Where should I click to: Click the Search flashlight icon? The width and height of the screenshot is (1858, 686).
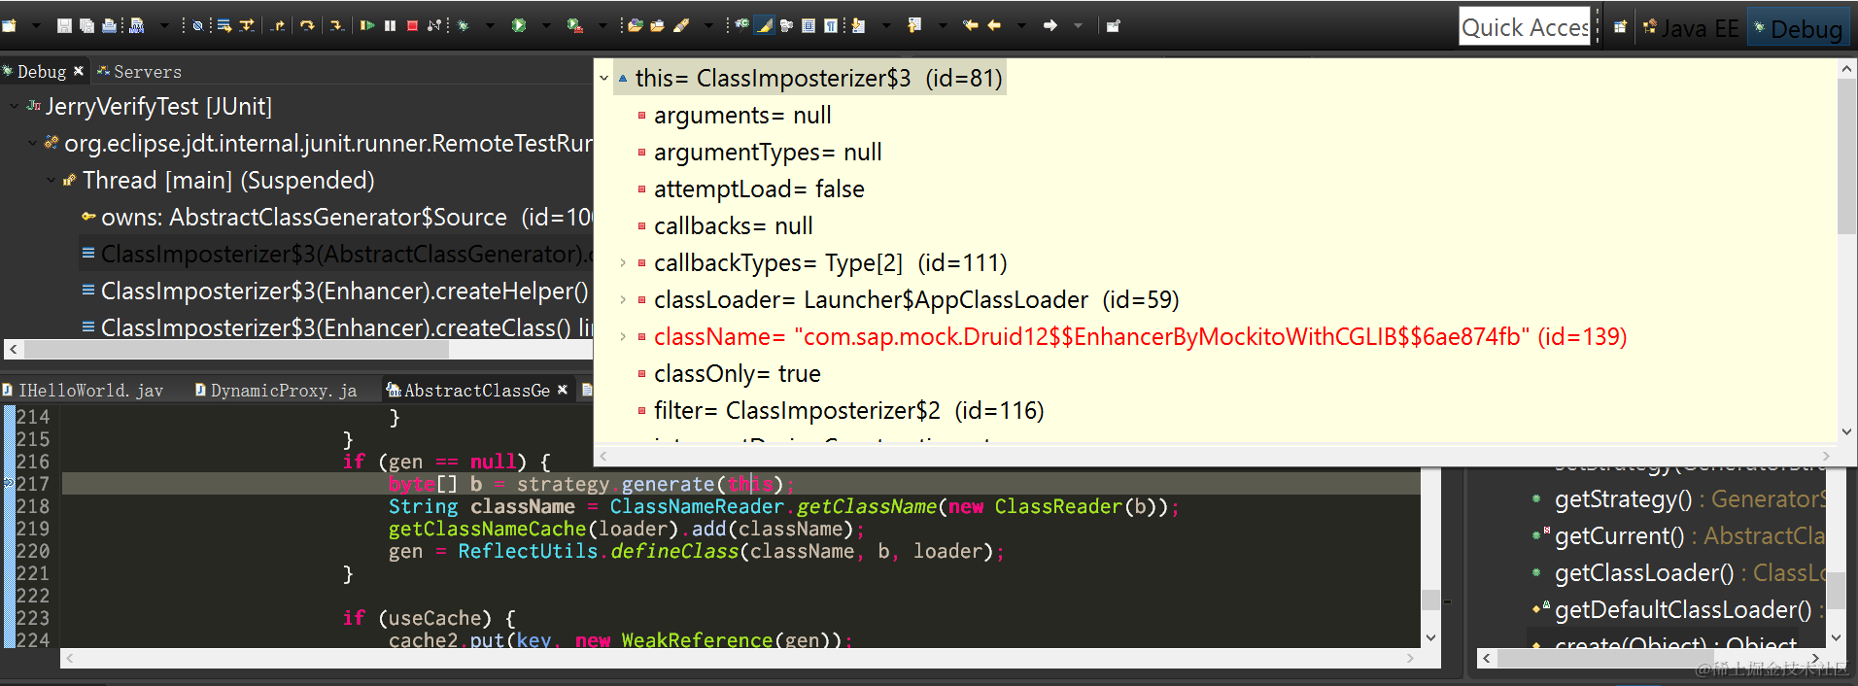click(681, 25)
